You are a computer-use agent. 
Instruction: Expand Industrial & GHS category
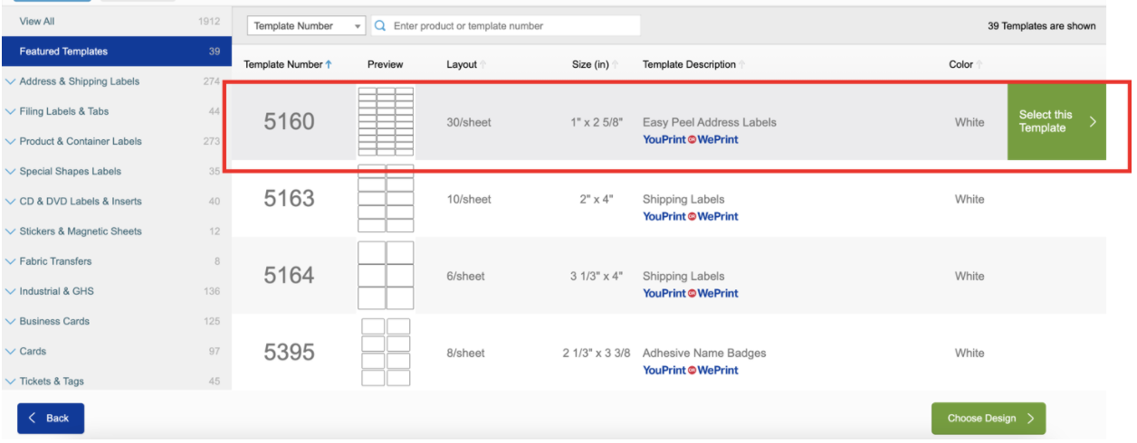pos(11,291)
